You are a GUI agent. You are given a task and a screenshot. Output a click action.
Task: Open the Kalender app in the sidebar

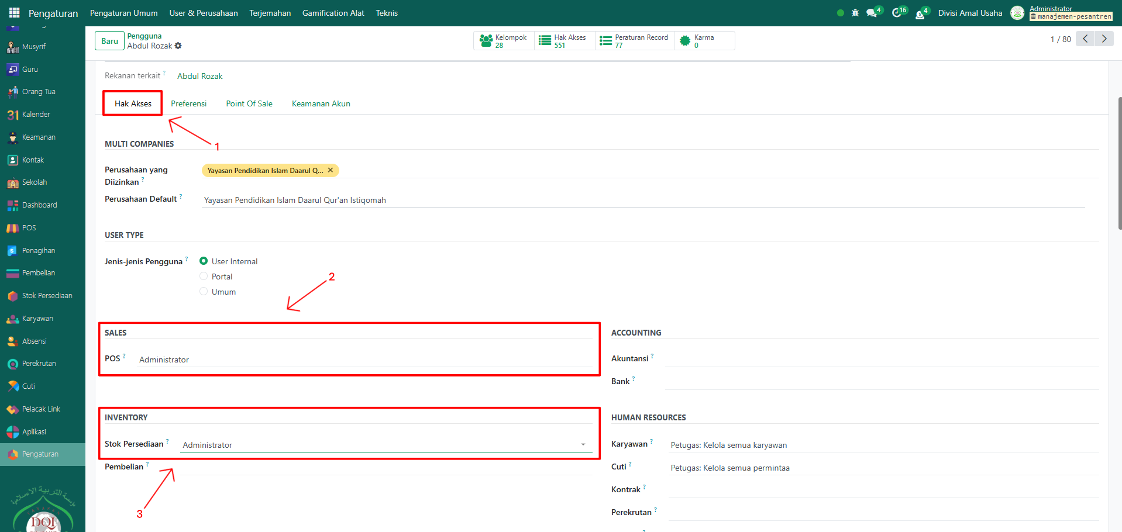point(36,115)
